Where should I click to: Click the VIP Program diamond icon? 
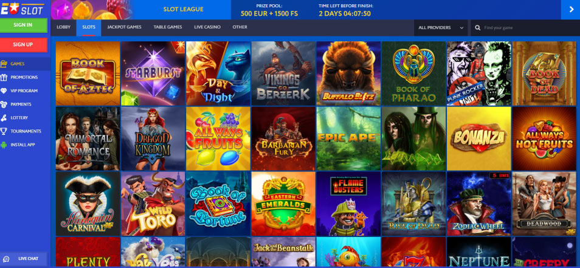point(4,91)
